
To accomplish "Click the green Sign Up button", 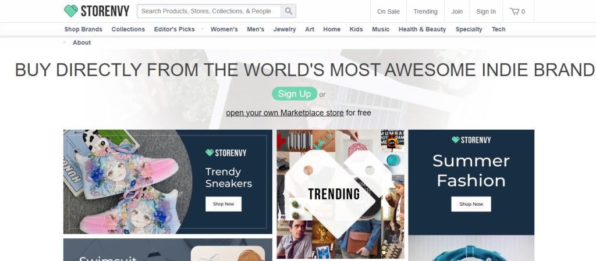I will 294,94.
